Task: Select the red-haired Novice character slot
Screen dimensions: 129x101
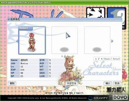Action: pyautogui.click(x=32, y=40)
